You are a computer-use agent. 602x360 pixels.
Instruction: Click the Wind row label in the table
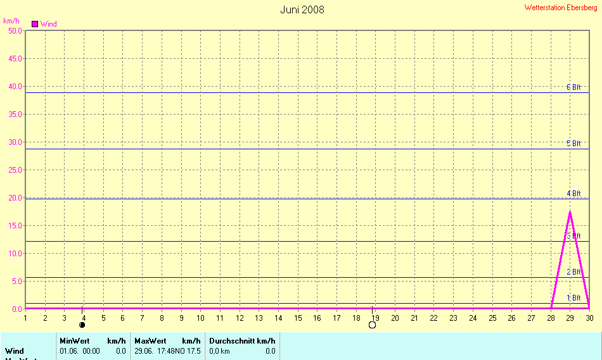15,351
